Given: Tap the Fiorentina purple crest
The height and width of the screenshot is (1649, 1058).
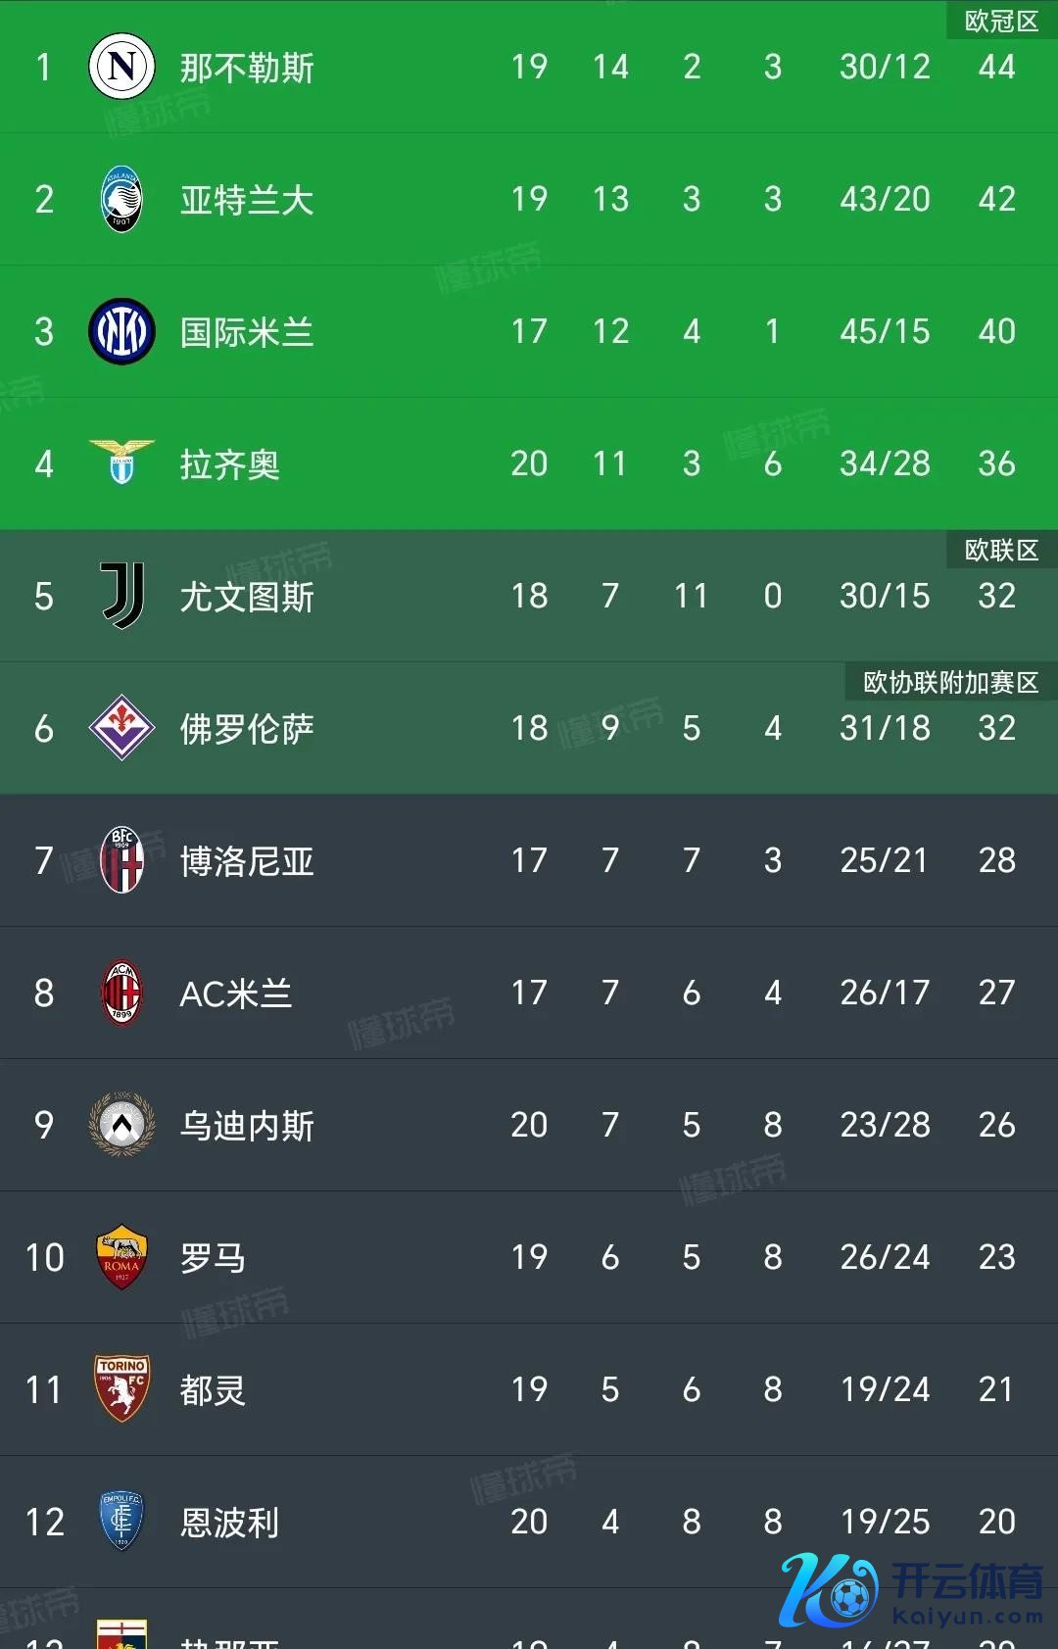Looking at the screenshot, I should (x=121, y=728).
